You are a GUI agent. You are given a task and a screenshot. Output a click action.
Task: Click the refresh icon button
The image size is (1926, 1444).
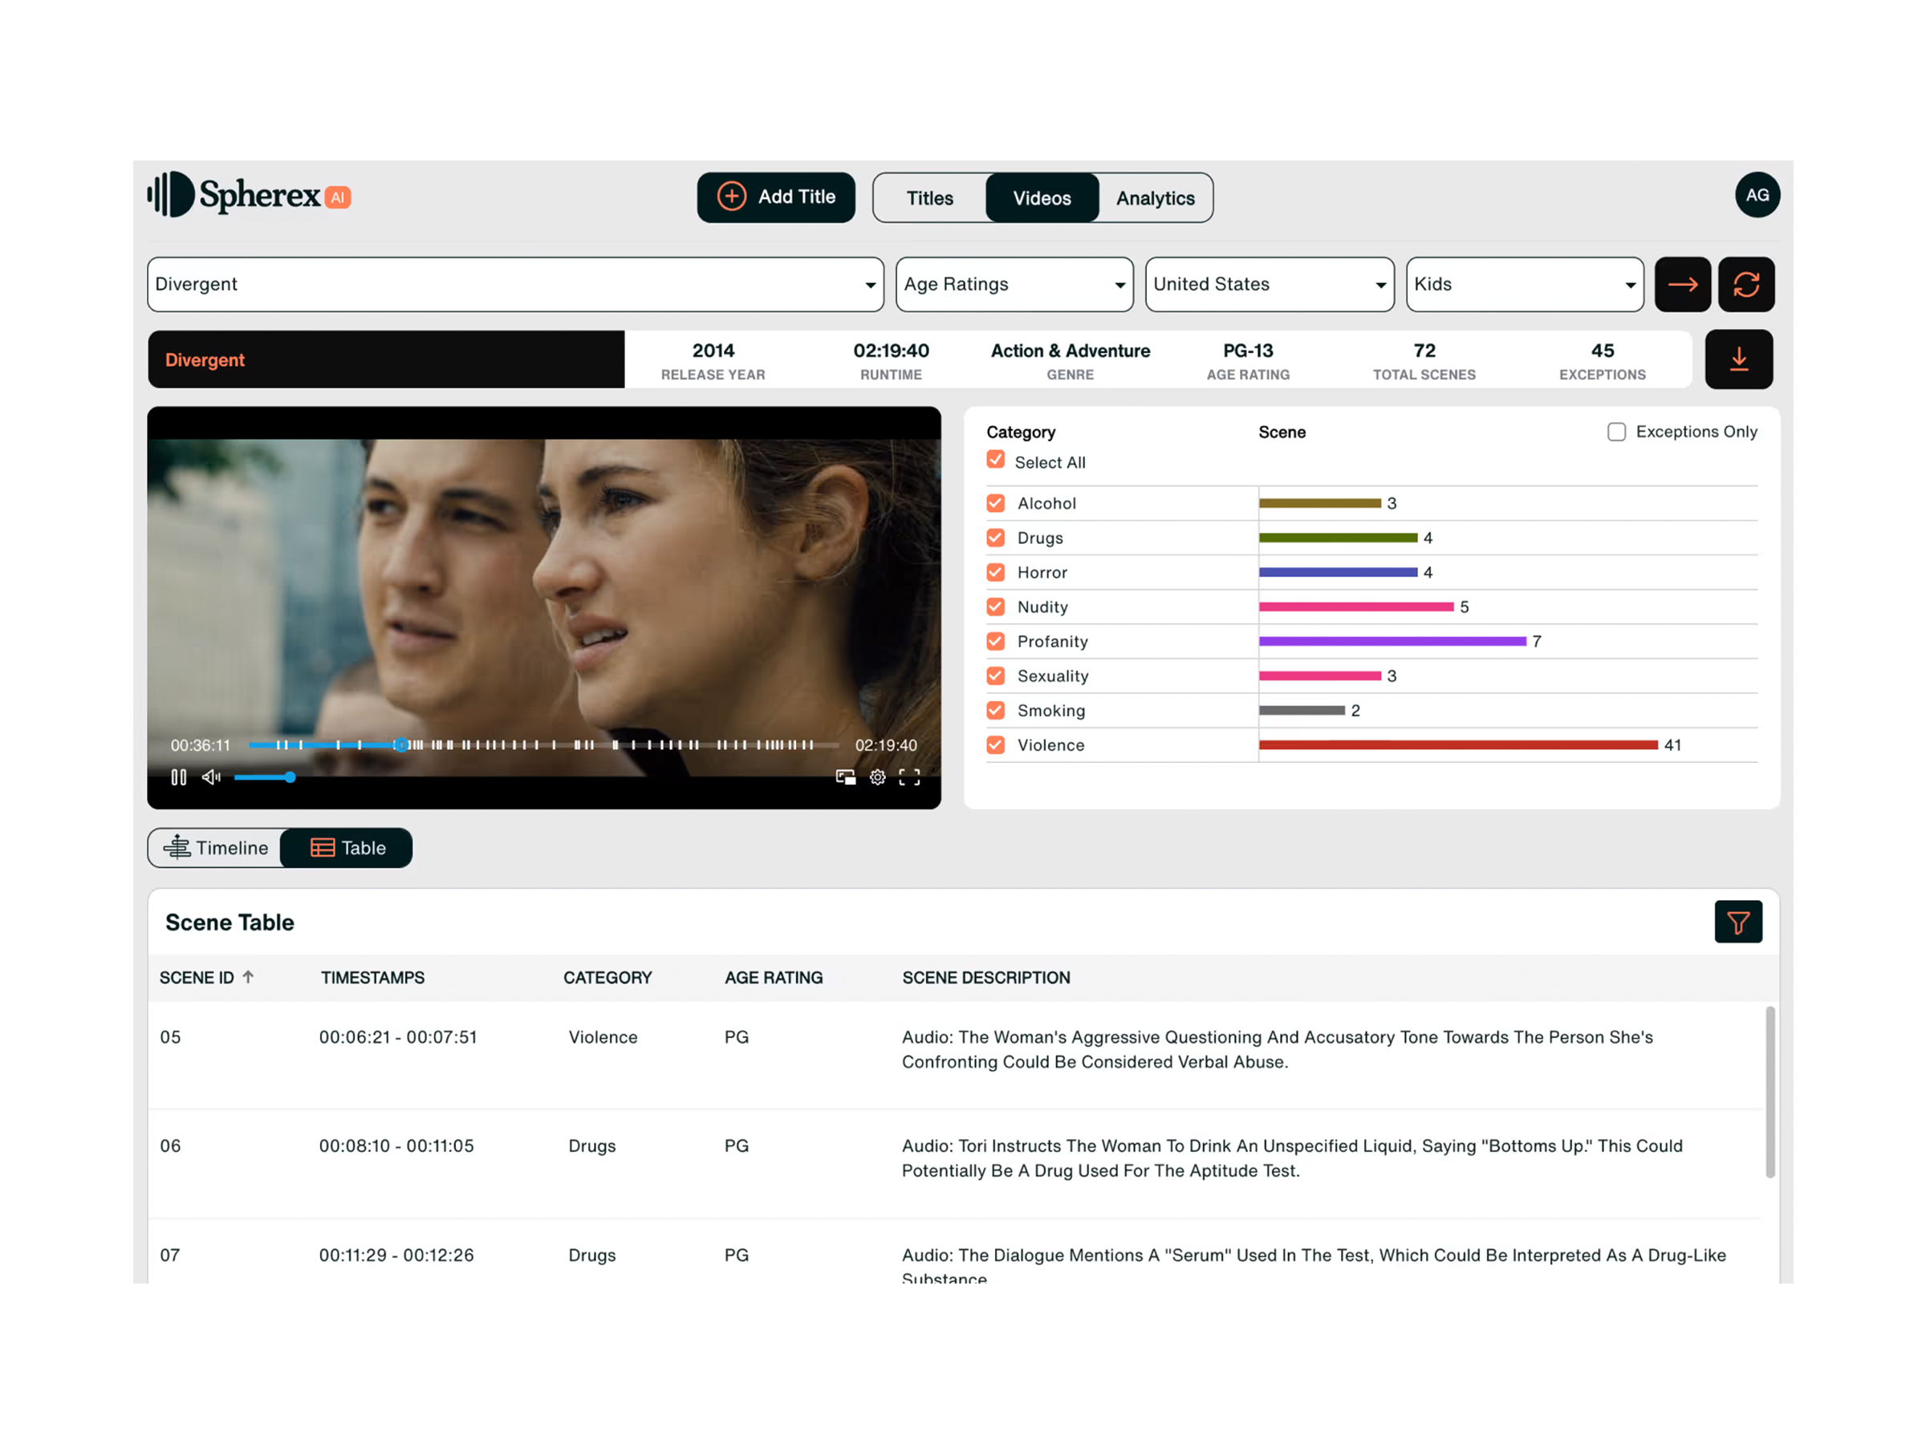1745,285
